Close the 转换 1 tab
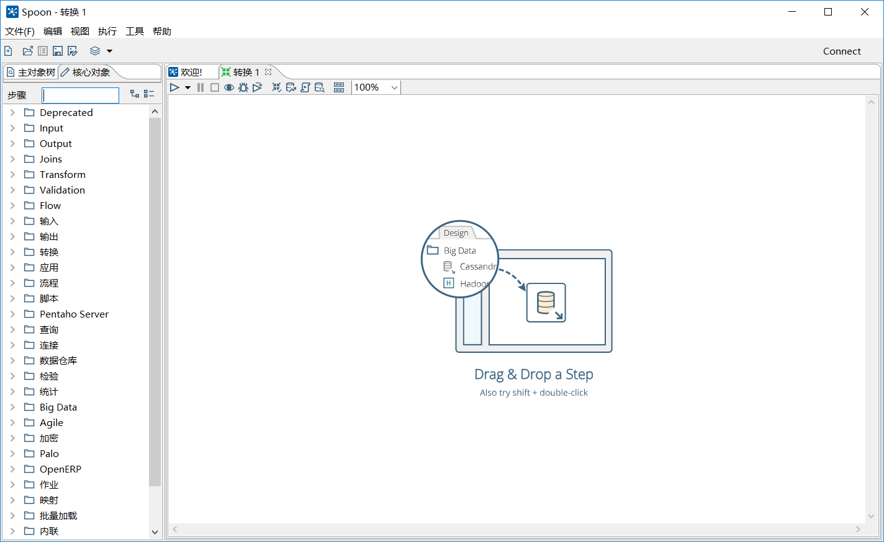 pos(268,72)
